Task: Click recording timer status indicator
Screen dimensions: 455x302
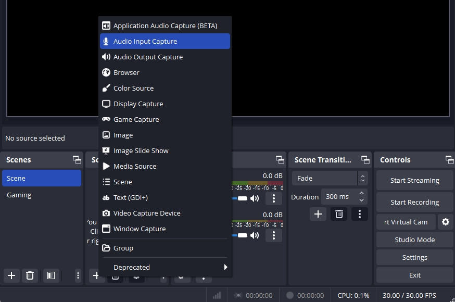Action: (x=305, y=295)
